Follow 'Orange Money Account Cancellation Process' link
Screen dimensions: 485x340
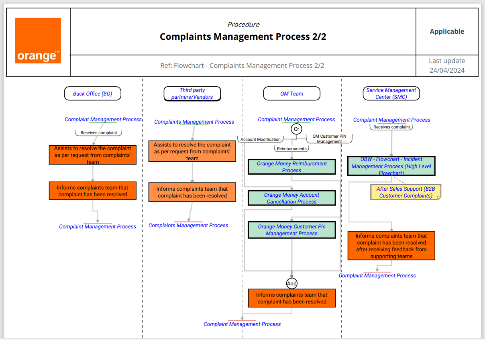(291, 198)
